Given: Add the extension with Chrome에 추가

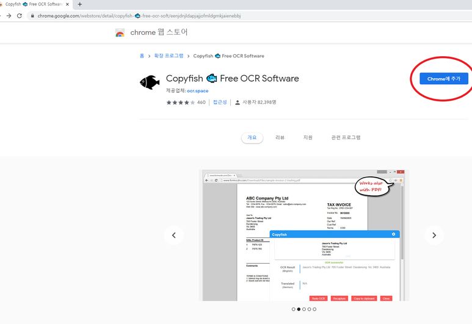Looking at the screenshot, I should 444,79.
